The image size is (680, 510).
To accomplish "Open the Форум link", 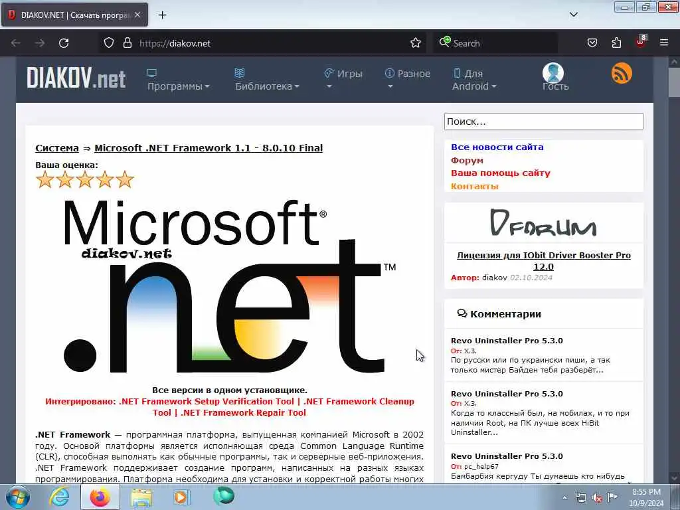I will tap(467, 160).
